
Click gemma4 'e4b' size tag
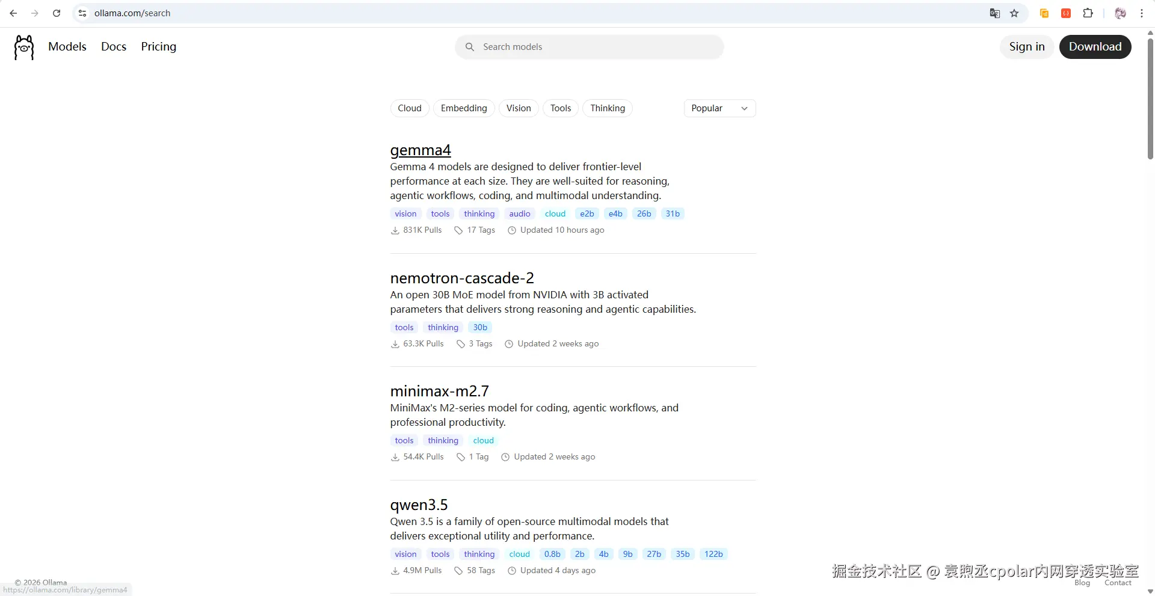[x=615, y=214]
